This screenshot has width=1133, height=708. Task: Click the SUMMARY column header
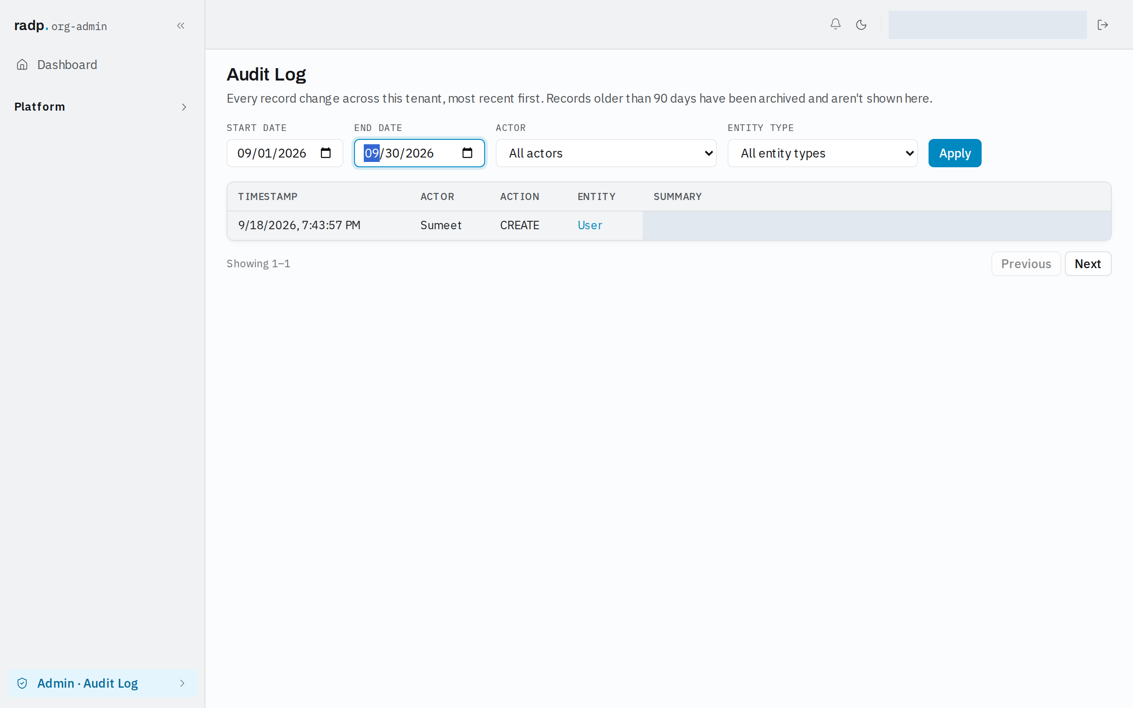pyautogui.click(x=678, y=196)
